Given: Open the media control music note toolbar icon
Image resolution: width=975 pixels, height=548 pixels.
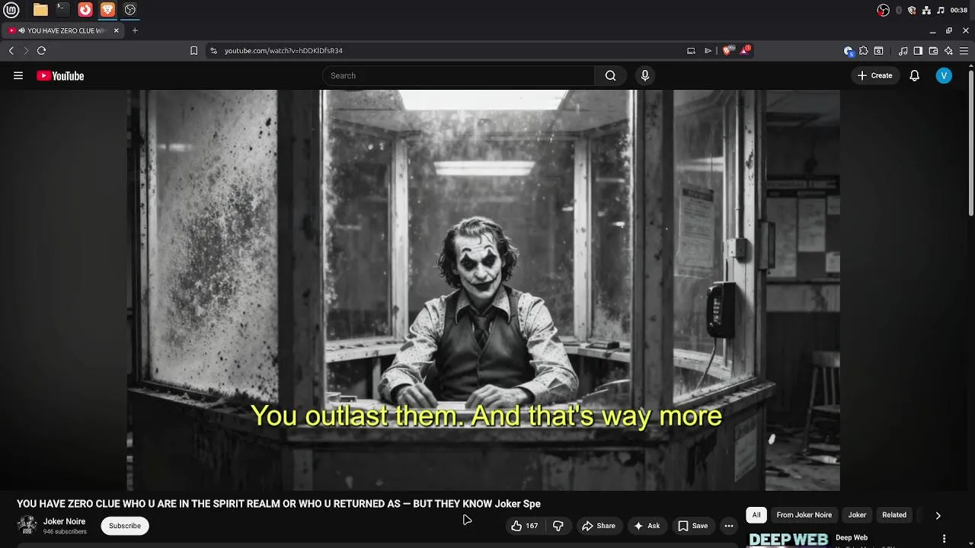Looking at the screenshot, I should pos(903,51).
